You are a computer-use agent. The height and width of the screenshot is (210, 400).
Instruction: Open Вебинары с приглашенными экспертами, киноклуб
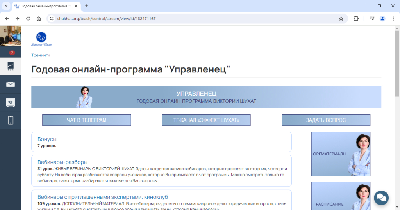click(103, 197)
